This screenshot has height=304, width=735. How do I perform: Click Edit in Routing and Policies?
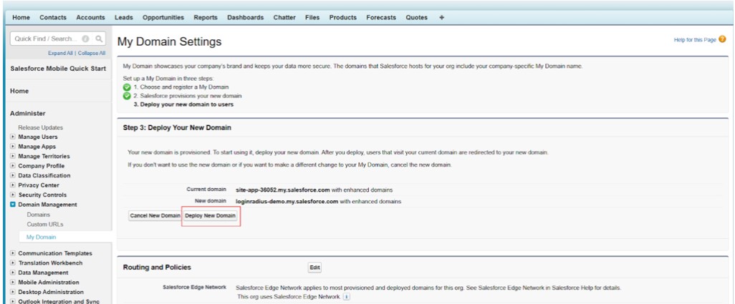tap(314, 268)
